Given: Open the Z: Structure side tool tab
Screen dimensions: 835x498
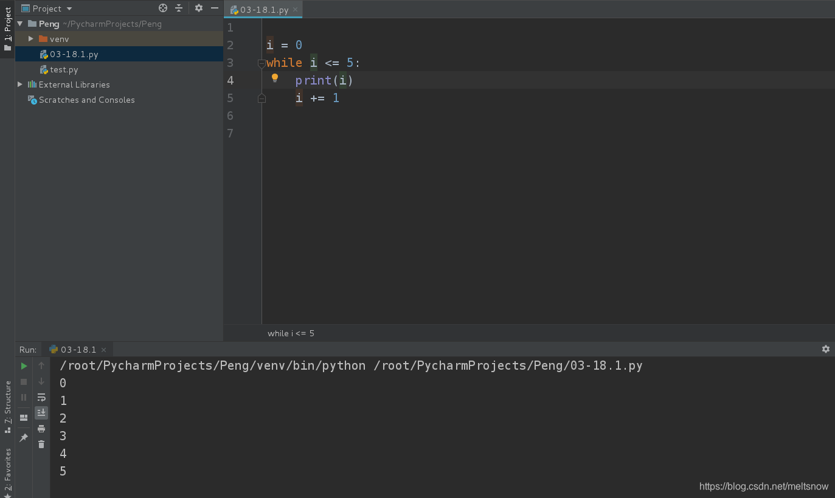Looking at the screenshot, I should [7, 406].
